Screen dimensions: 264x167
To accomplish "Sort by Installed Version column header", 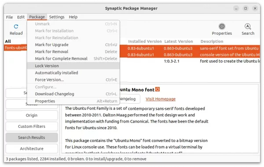I will tap(145, 41).
